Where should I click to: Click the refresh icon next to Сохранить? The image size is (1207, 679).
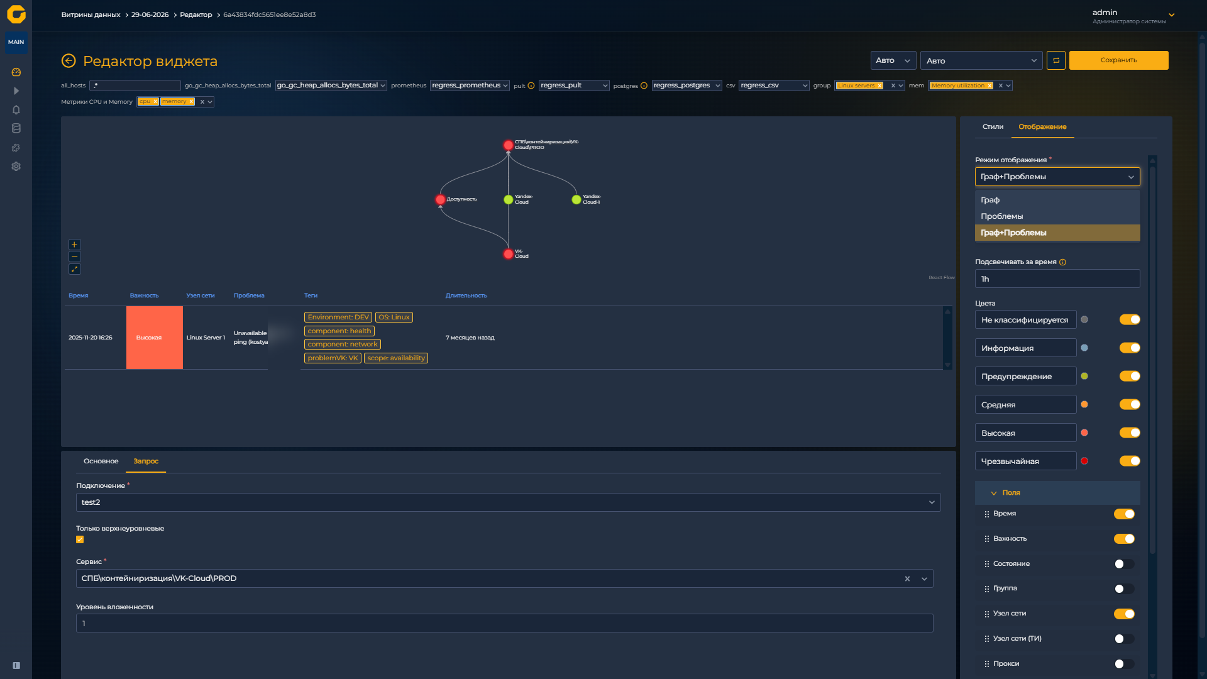pyautogui.click(x=1055, y=60)
